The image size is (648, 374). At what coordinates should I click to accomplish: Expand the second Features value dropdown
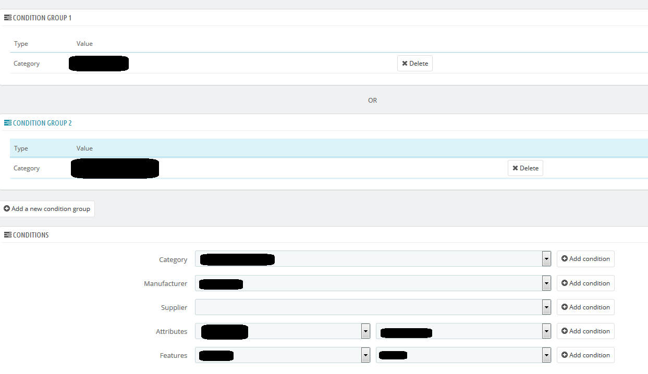tap(546, 355)
